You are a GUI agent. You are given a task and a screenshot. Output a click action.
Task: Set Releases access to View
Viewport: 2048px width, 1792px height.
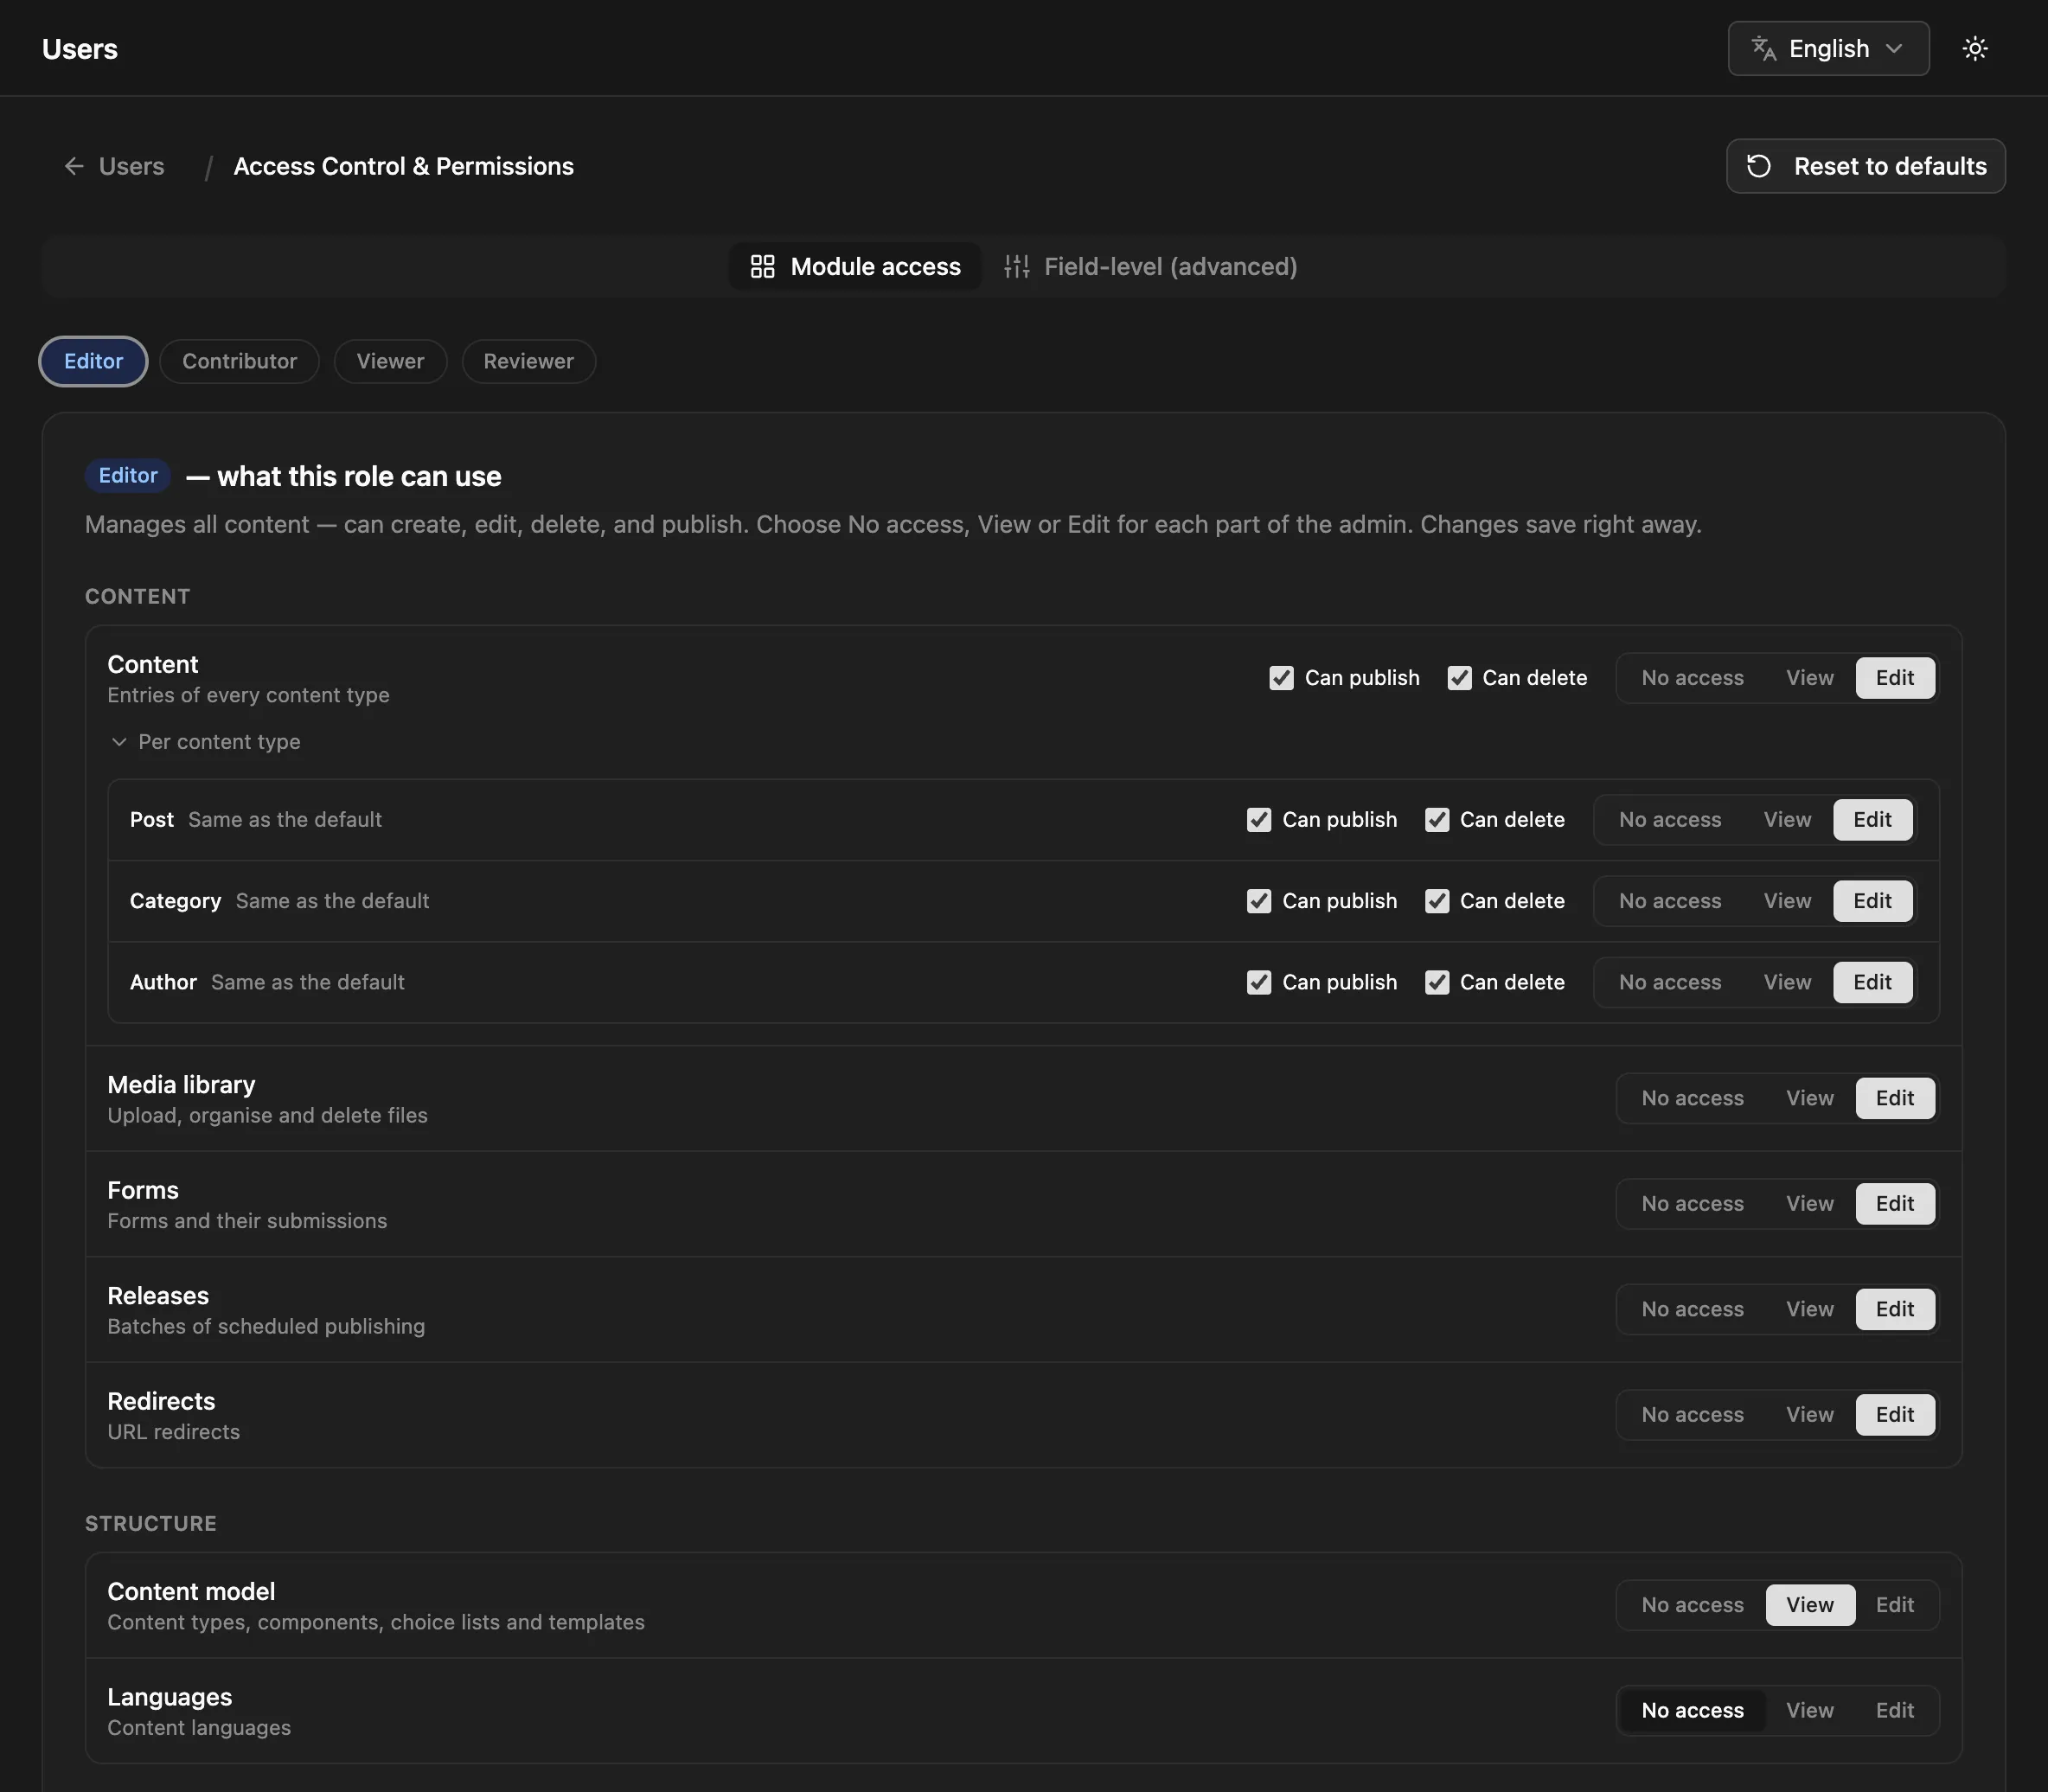click(x=1809, y=1309)
